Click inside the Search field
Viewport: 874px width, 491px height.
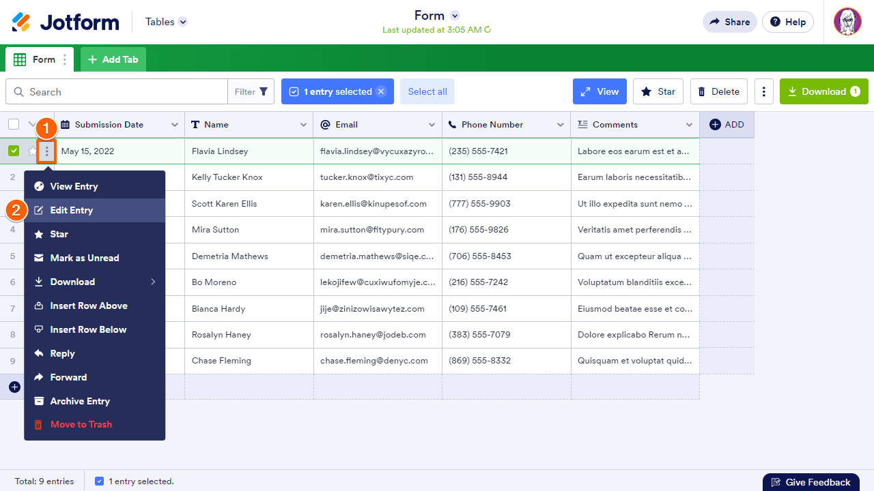click(x=116, y=91)
